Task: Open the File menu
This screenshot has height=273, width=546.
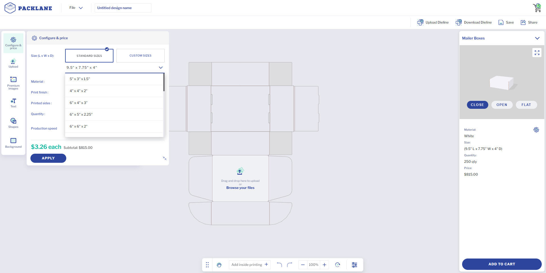Action: coord(76,8)
